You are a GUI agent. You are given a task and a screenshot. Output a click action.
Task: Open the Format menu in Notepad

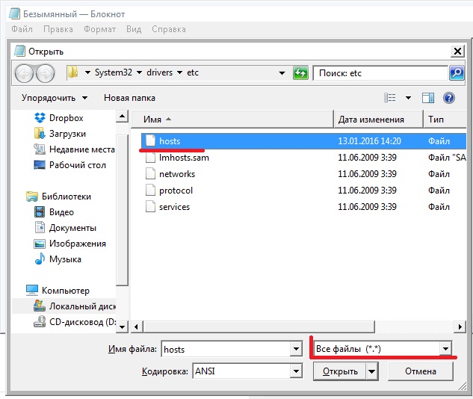(x=99, y=29)
